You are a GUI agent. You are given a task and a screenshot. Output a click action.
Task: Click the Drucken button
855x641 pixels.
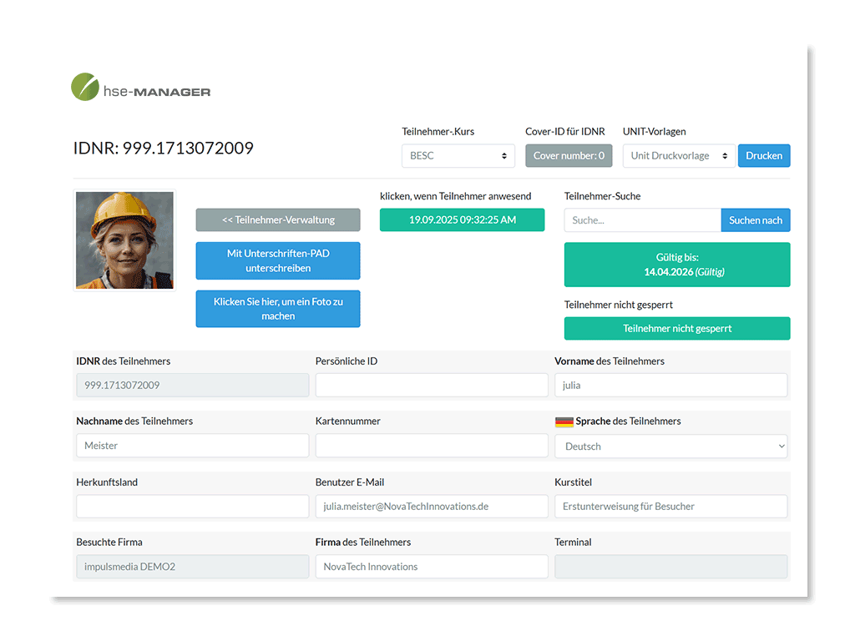pos(763,155)
